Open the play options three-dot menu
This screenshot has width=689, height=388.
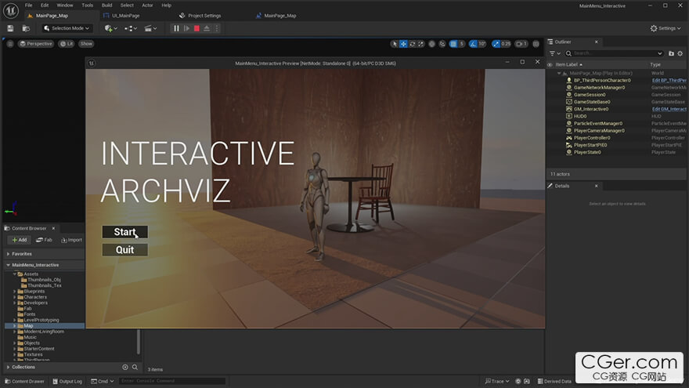click(x=217, y=28)
